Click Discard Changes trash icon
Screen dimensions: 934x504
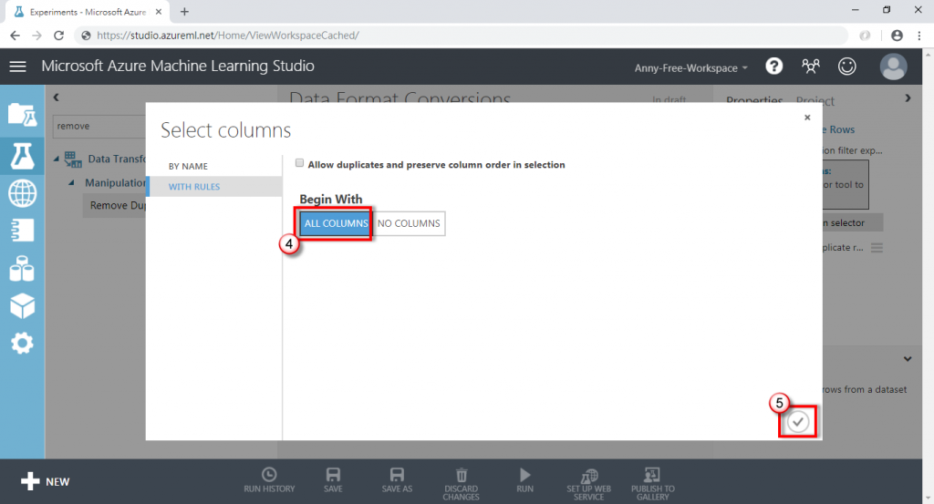coord(461,484)
